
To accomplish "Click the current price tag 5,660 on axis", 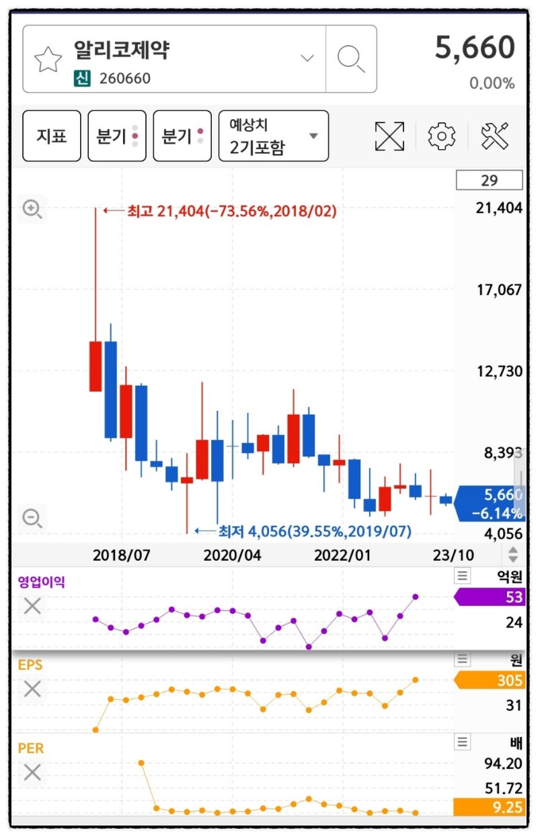I will (490, 504).
